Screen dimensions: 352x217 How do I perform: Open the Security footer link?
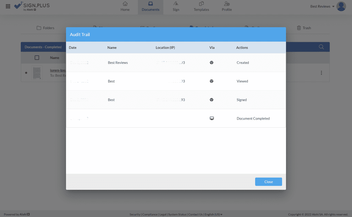135,215
